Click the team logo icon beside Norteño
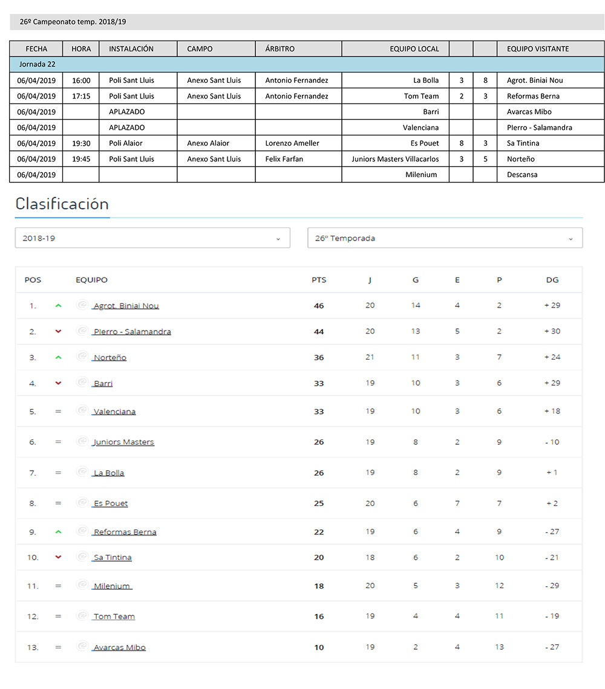The height and width of the screenshot is (689, 605). 82,357
